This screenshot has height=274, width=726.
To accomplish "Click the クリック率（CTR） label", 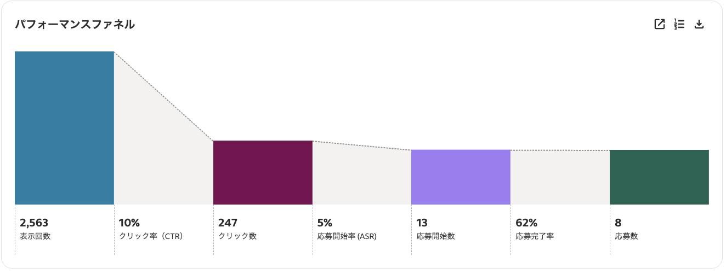I will tap(151, 236).
